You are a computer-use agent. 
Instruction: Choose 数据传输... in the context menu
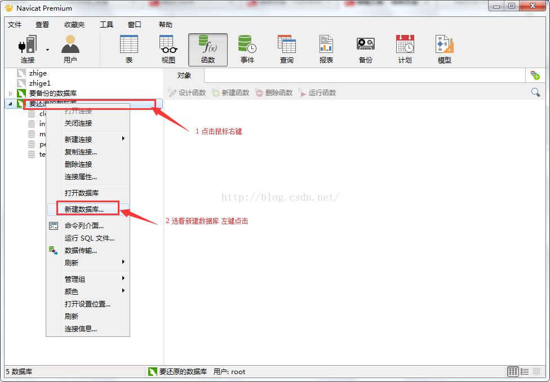pyautogui.click(x=88, y=251)
